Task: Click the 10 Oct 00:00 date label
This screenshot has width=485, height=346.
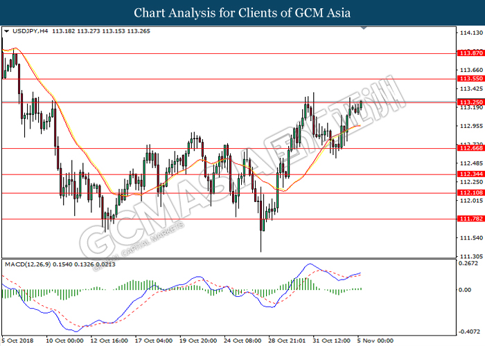Action: [64, 340]
